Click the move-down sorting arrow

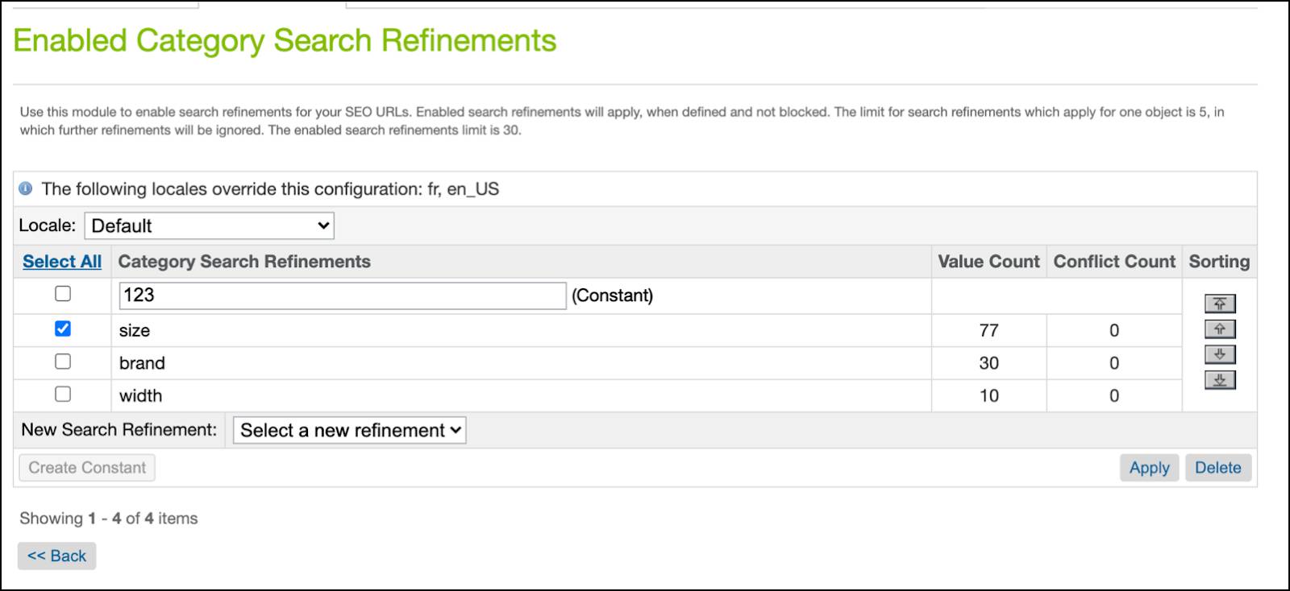[1220, 354]
